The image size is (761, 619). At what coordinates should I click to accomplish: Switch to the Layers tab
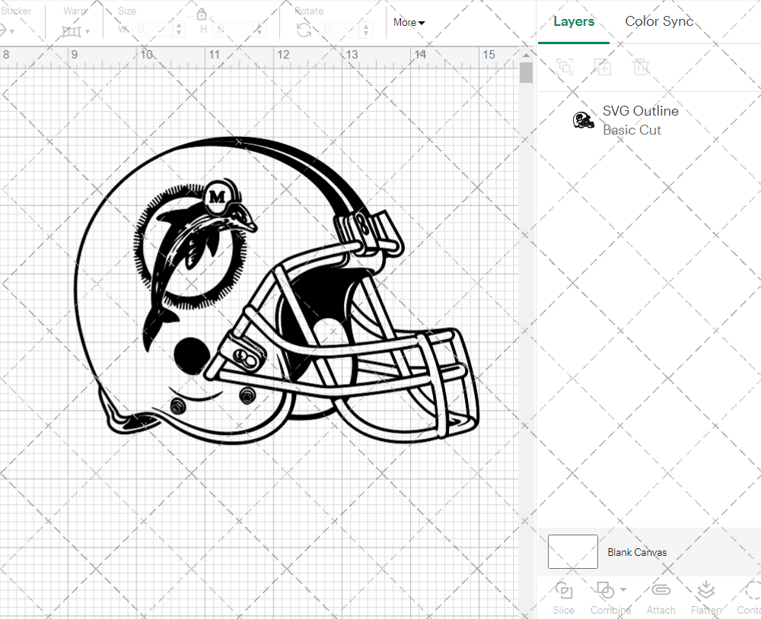(x=574, y=22)
